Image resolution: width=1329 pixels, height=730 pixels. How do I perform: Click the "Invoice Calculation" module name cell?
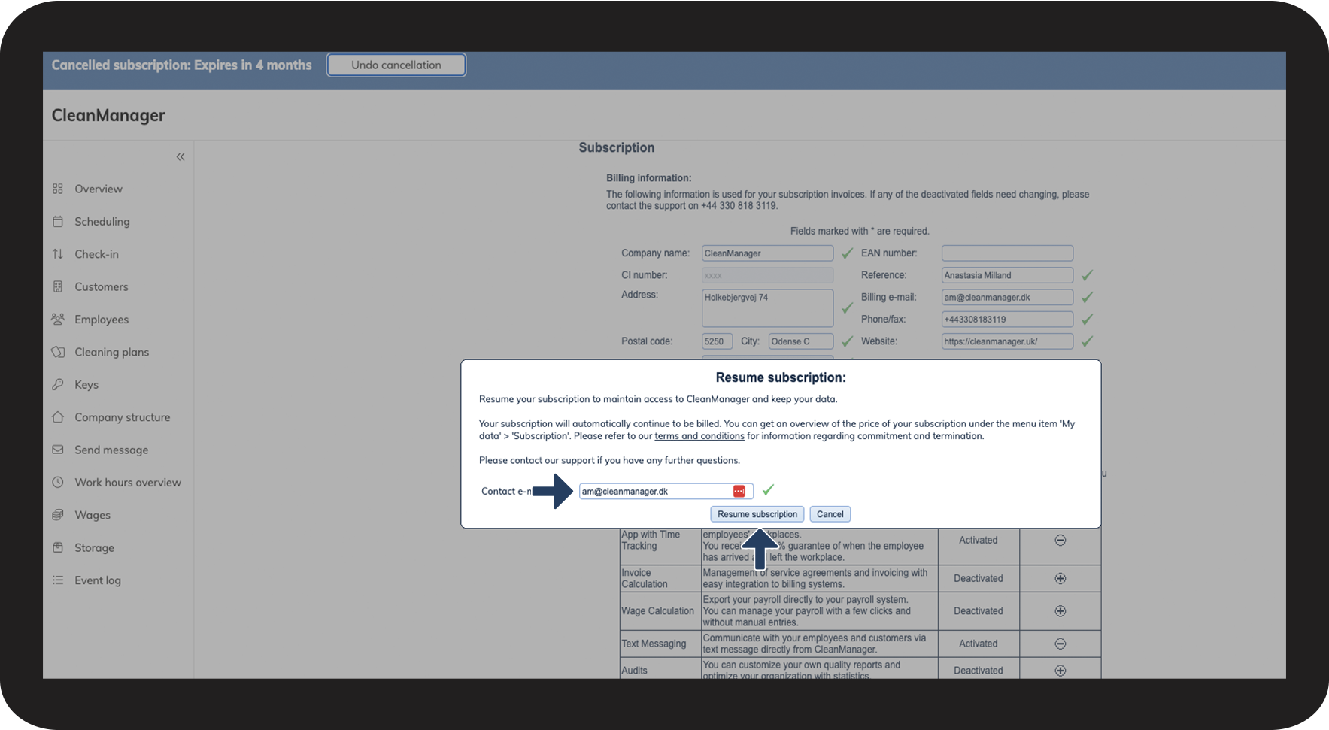[x=645, y=578]
